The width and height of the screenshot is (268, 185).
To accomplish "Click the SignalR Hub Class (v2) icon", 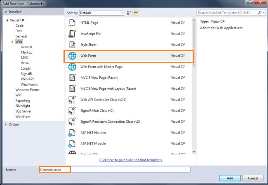I will 72,111.
